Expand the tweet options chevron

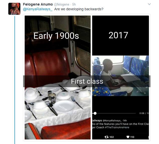pos(149,4)
